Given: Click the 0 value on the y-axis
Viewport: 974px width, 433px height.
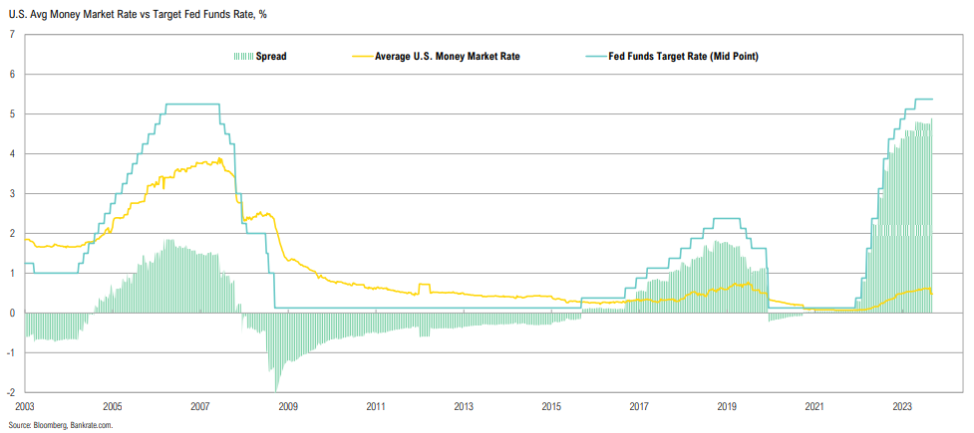Looking at the screenshot, I should click(12, 313).
